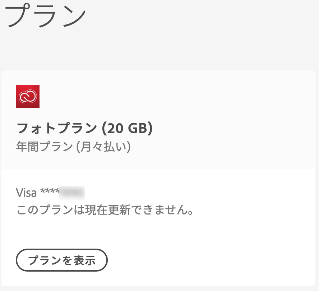
Task: Click the 年間プラン annual plan text
Action: coord(45,147)
